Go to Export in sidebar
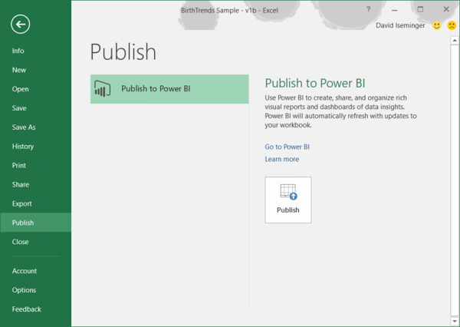Viewport: 460px width, 327px height. (x=21, y=203)
